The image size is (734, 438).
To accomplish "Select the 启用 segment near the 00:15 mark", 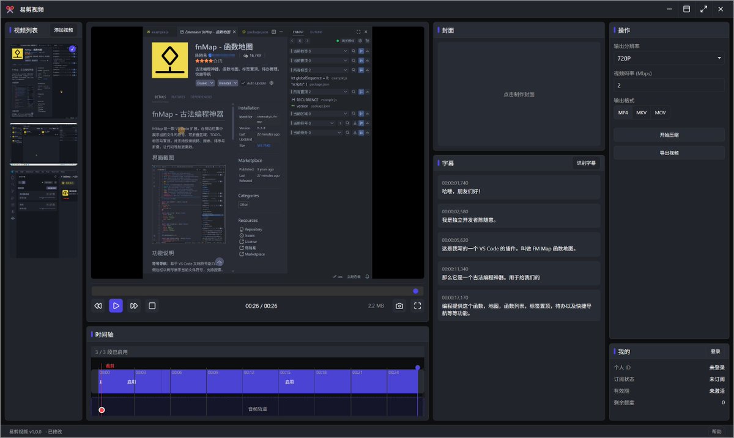I will (290, 381).
